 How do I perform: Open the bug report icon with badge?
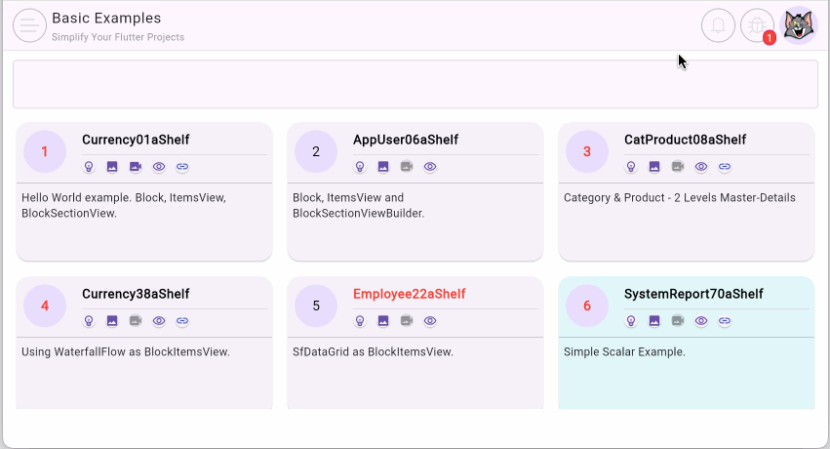pos(757,25)
